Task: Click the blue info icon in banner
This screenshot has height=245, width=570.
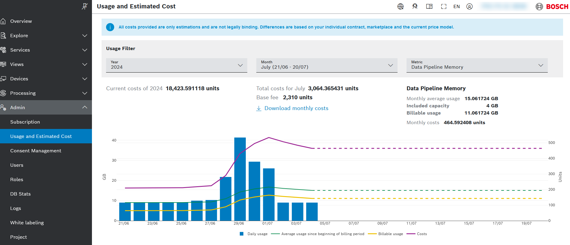Action: pos(110,27)
